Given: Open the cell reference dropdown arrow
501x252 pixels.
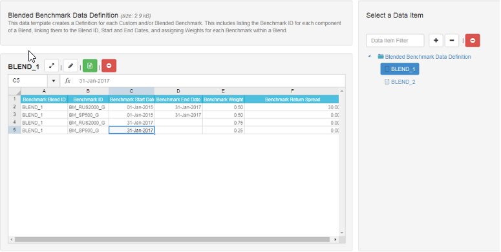Looking at the screenshot, I should click(54, 81).
